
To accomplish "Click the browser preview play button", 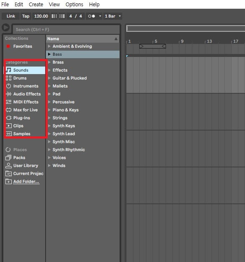I will tap(5, 27).
